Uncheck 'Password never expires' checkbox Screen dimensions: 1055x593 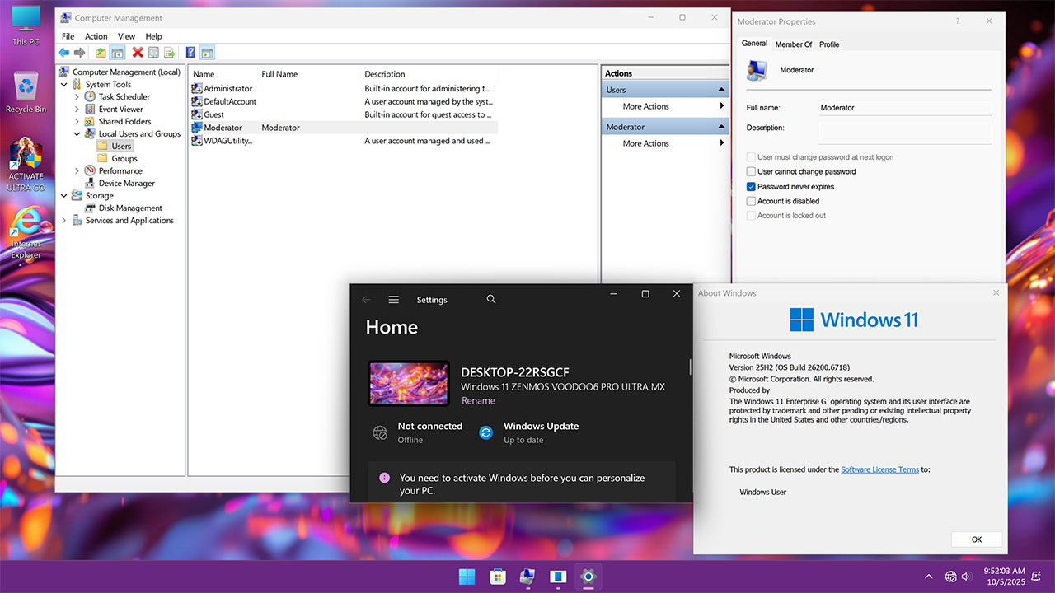751,187
